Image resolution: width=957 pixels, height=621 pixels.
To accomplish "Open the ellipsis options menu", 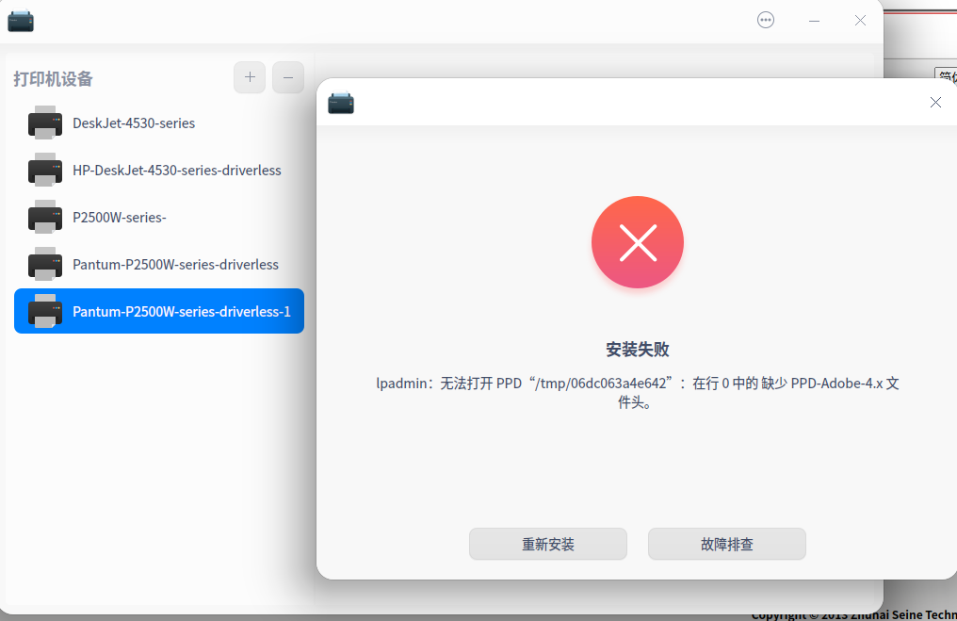I will [766, 20].
